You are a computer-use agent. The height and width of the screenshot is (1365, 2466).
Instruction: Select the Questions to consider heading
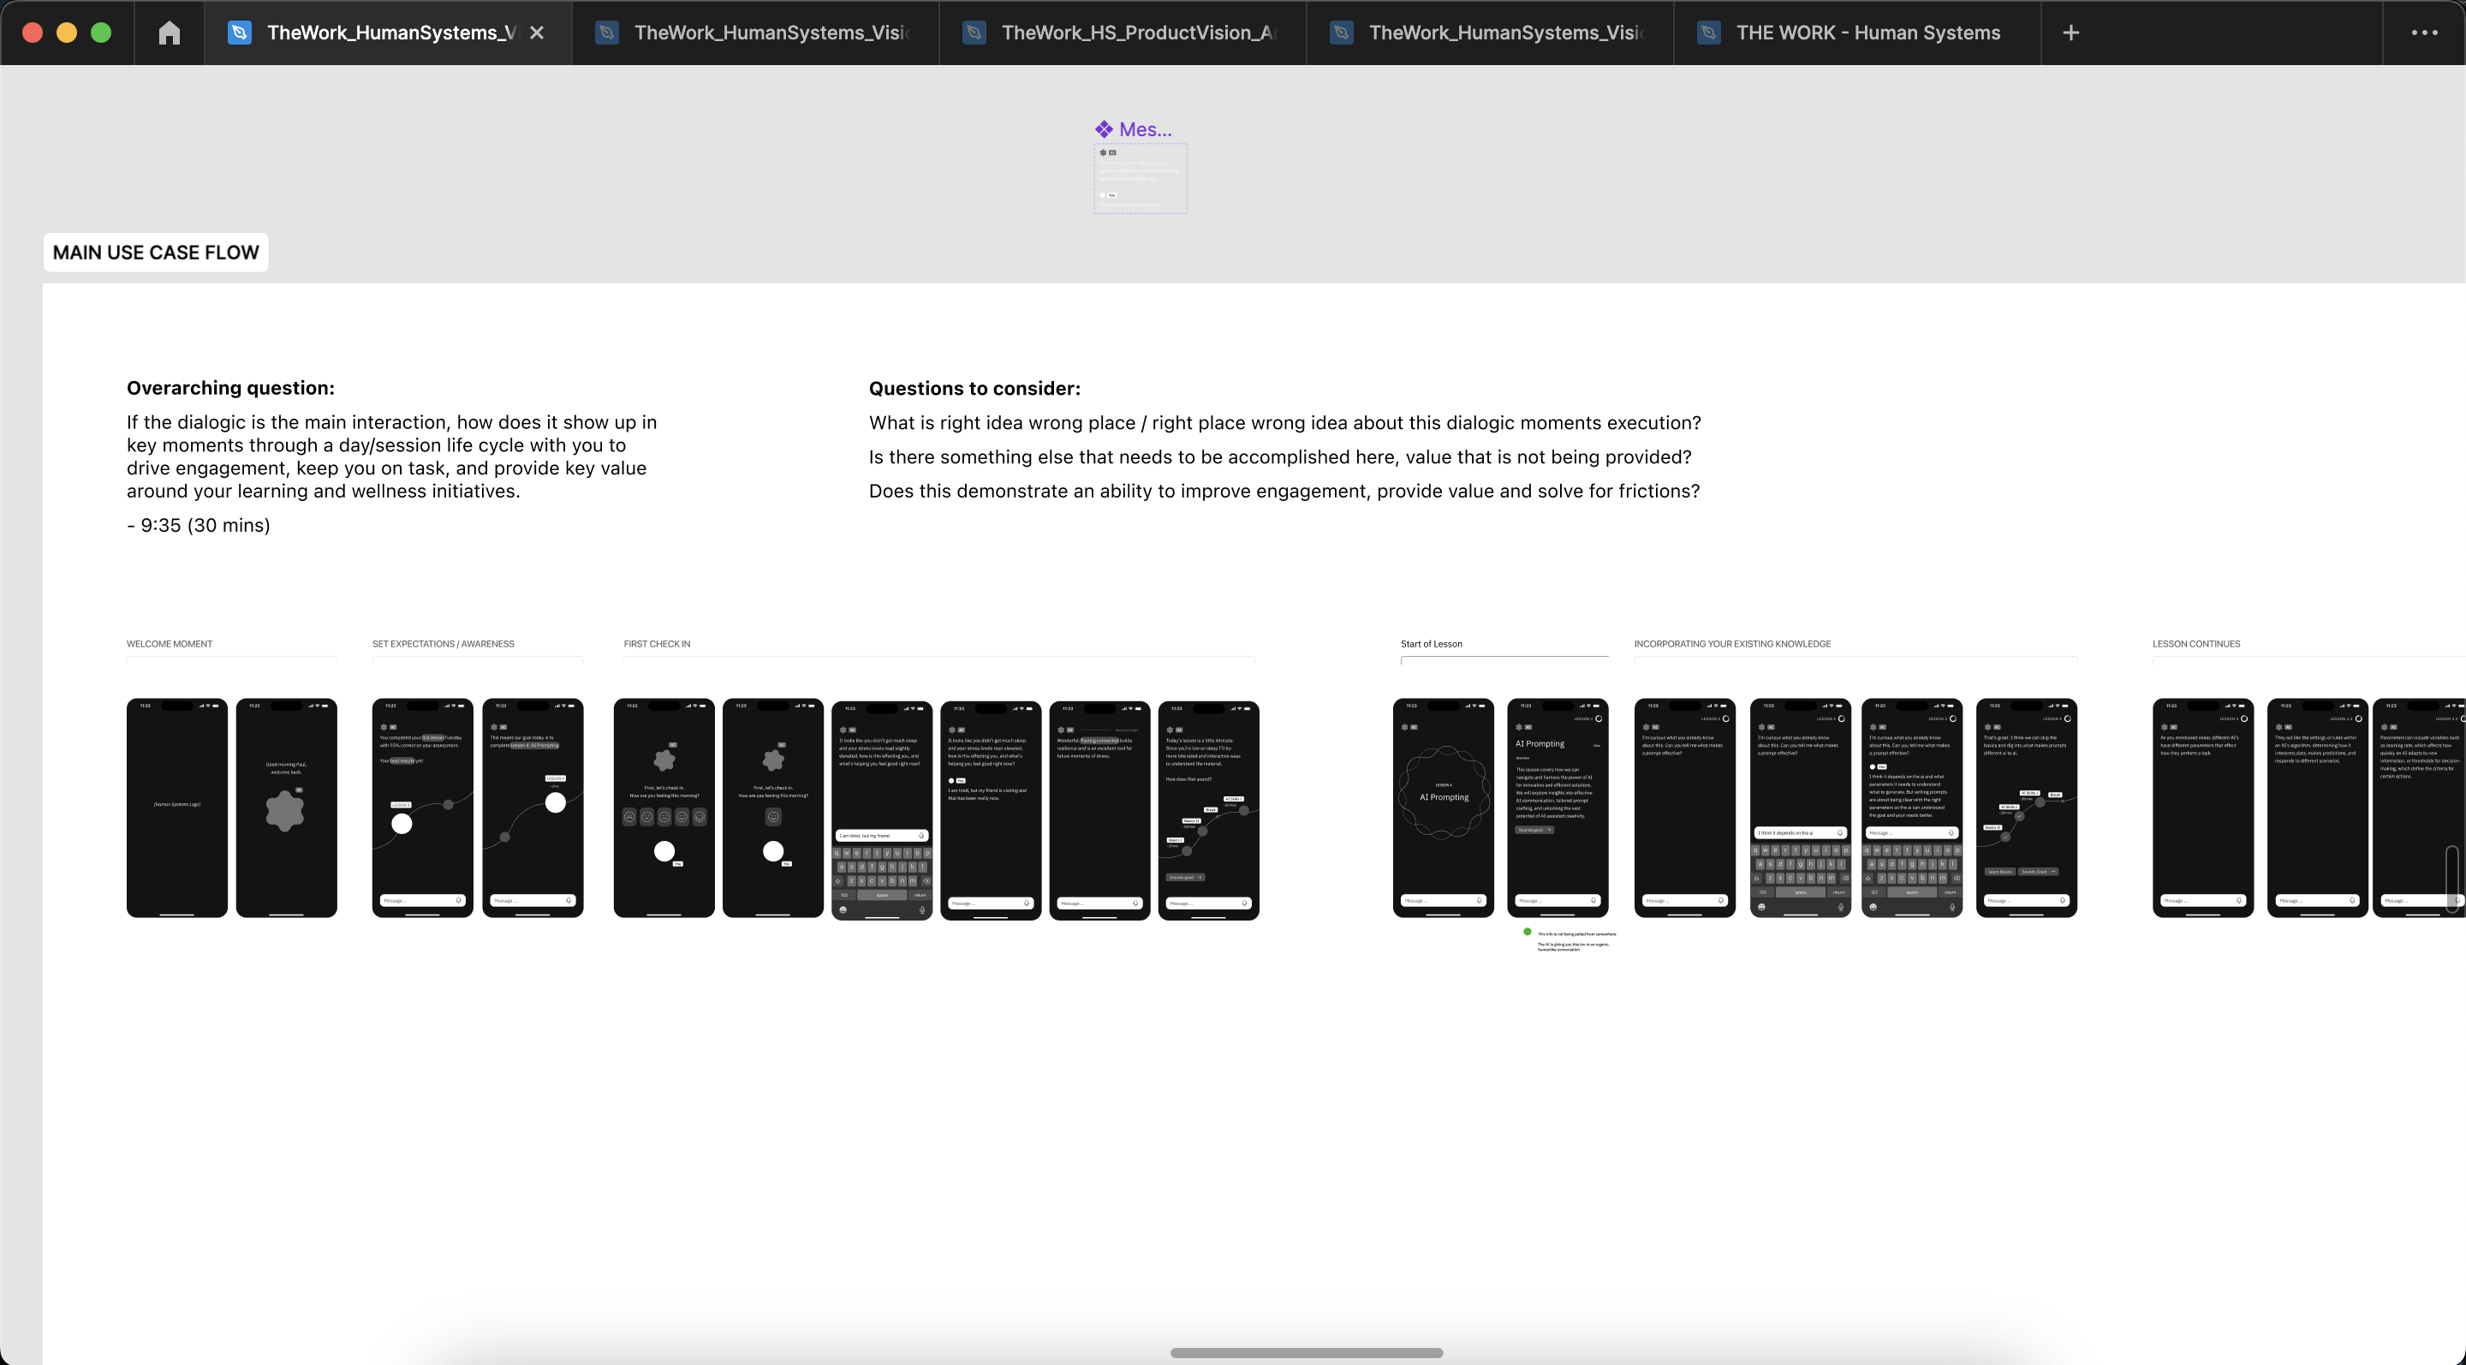click(x=974, y=389)
